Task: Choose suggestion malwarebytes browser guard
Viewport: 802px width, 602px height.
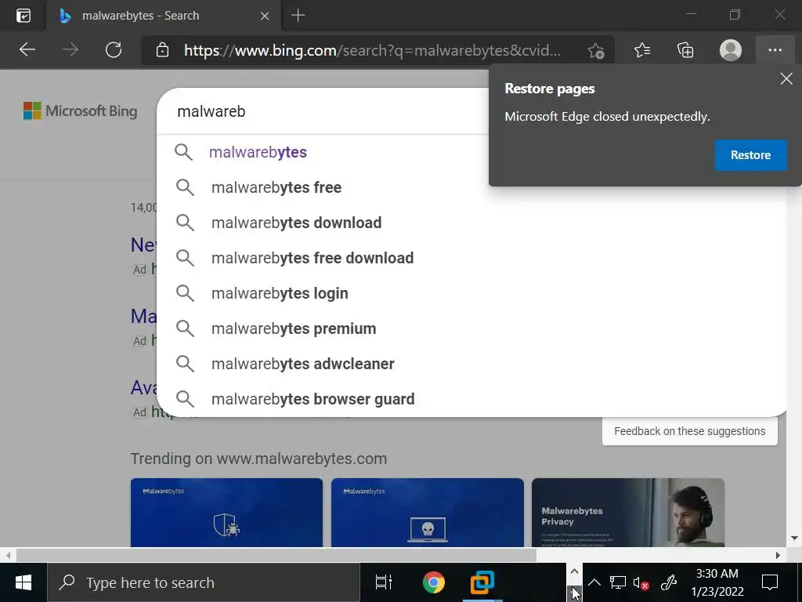Action: (471, 399)
